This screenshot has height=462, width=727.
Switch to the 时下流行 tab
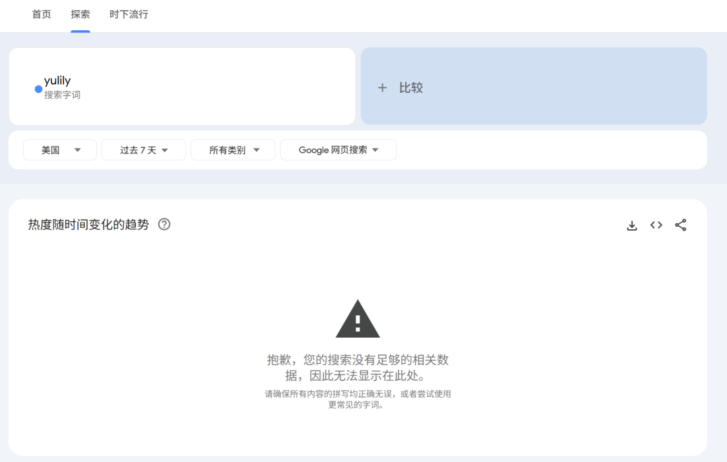click(x=128, y=14)
